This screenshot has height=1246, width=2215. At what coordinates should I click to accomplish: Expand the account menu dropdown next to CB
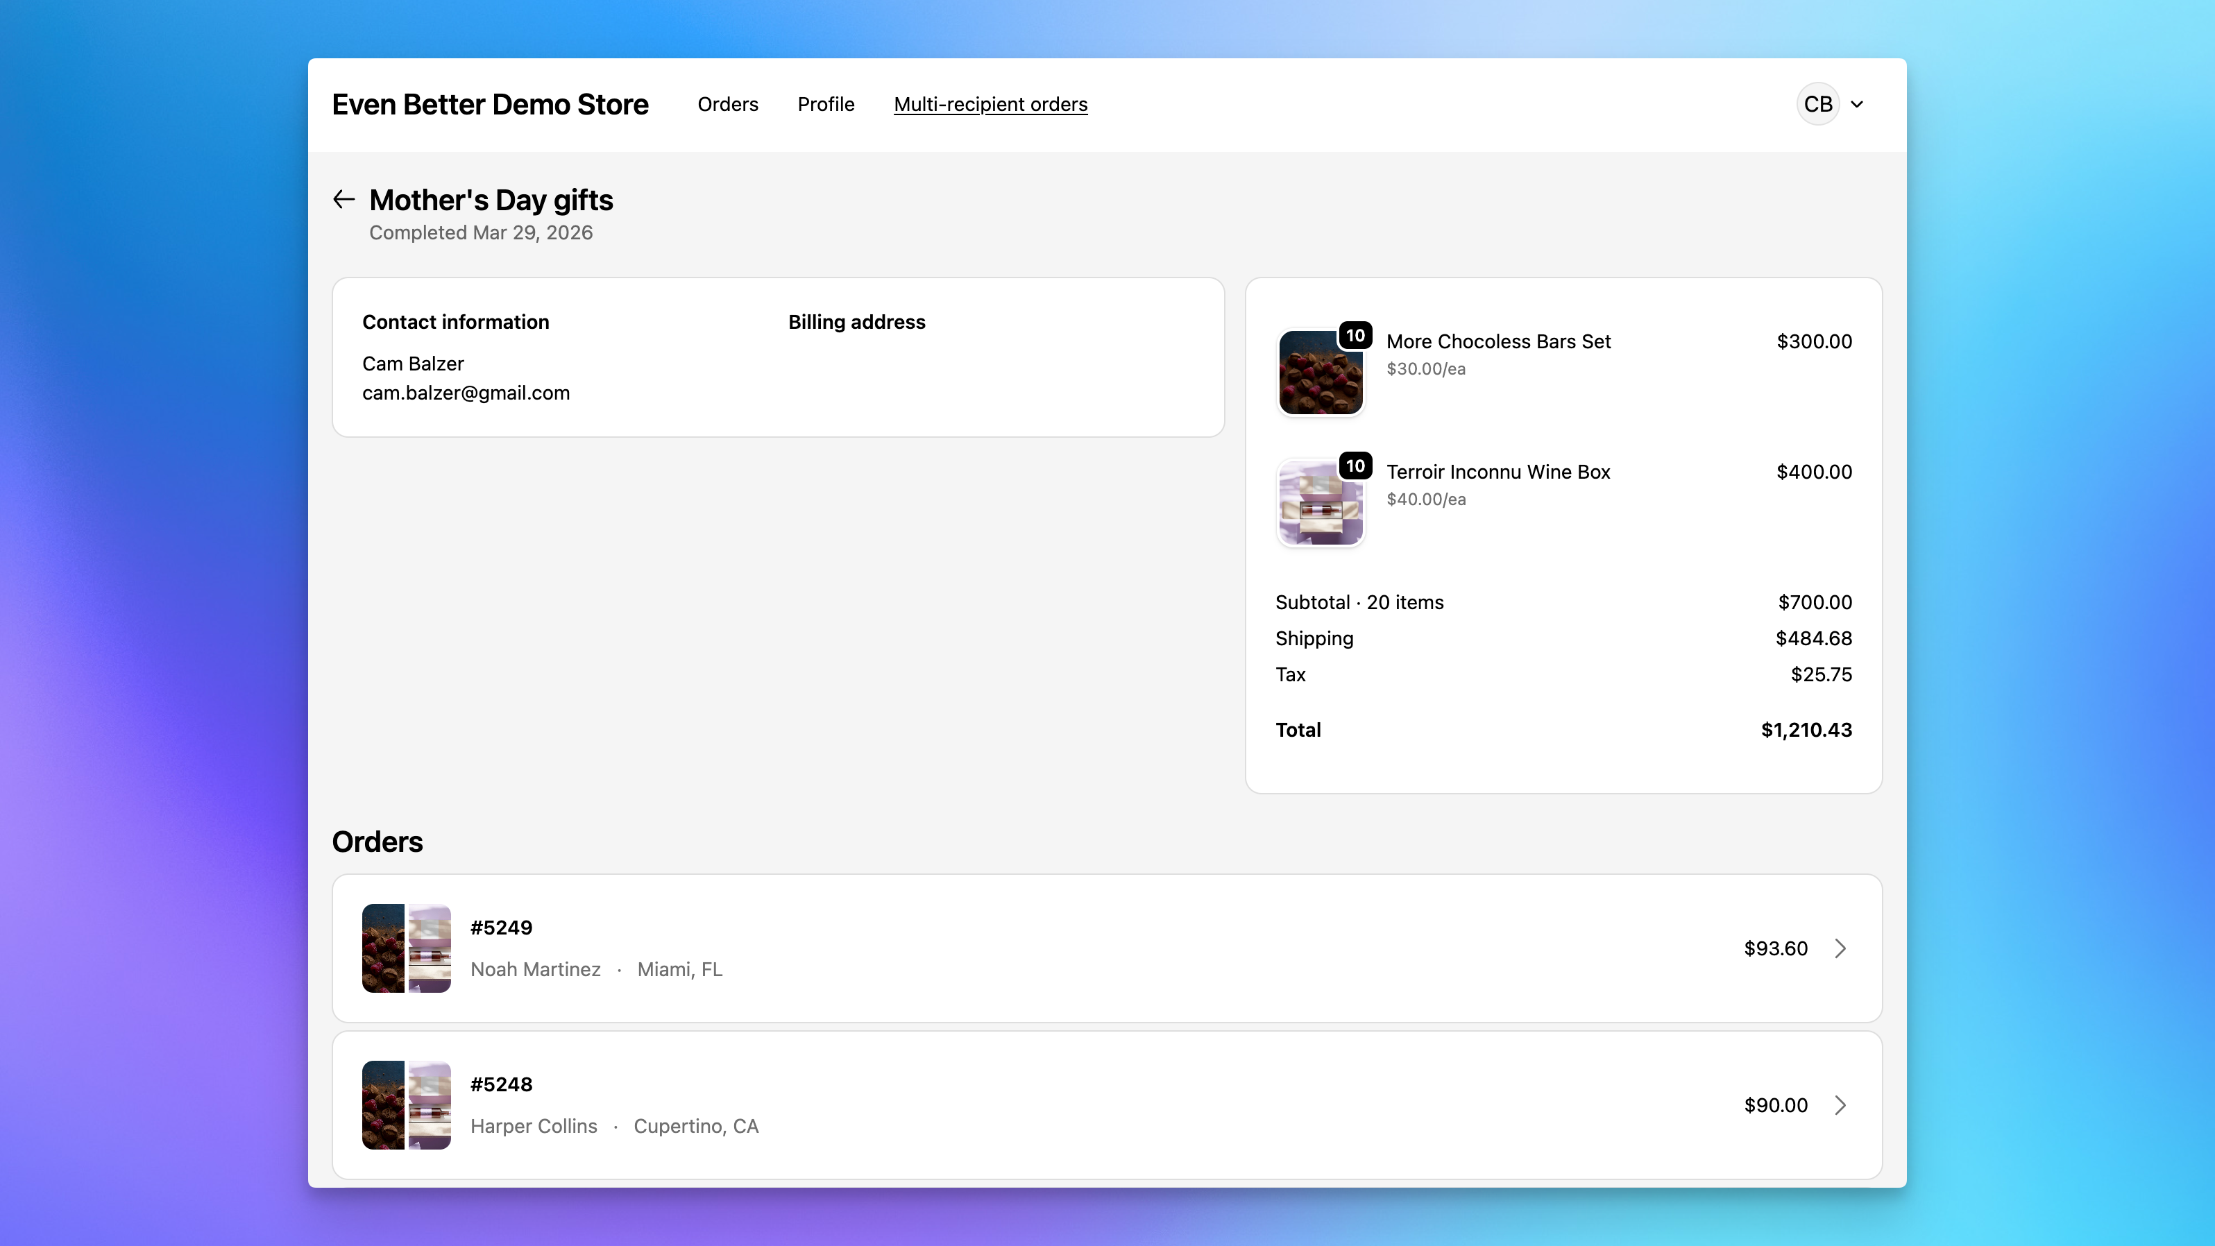1858,103
